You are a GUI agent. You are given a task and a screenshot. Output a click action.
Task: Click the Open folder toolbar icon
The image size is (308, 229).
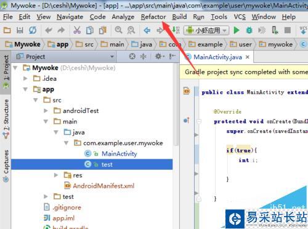coord(7,30)
